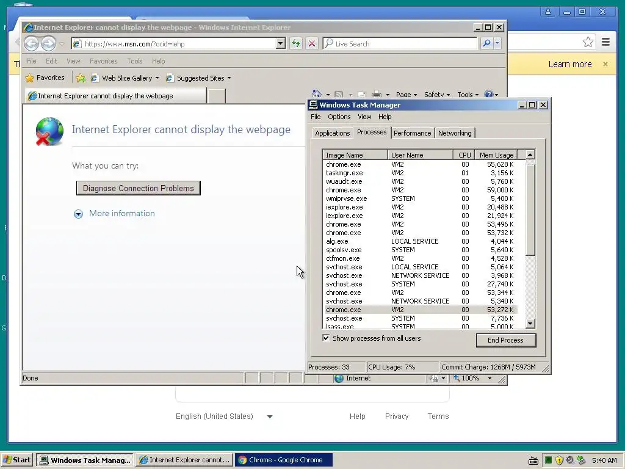This screenshot has height=469, width=625.
Task: Click the Back arrow in Internet Explorer
Action: tap(32, 43)
